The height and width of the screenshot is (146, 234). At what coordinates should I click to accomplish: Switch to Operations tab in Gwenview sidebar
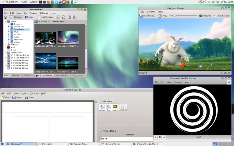pyautogui.click(x=28, y=75)
